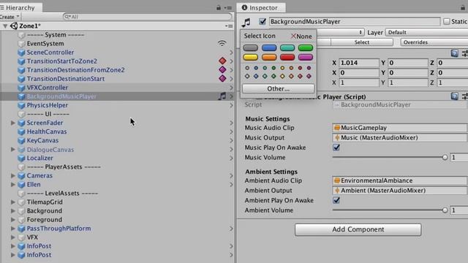Collapse the Zone1 scene tree

(x=5, y=26)
